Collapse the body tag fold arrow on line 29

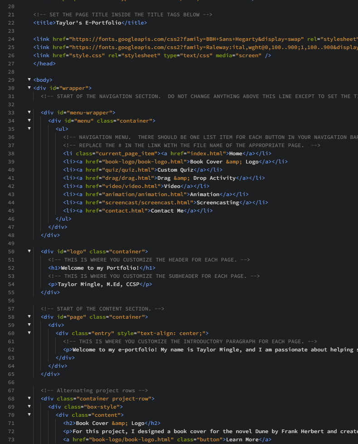click(29, 79)
